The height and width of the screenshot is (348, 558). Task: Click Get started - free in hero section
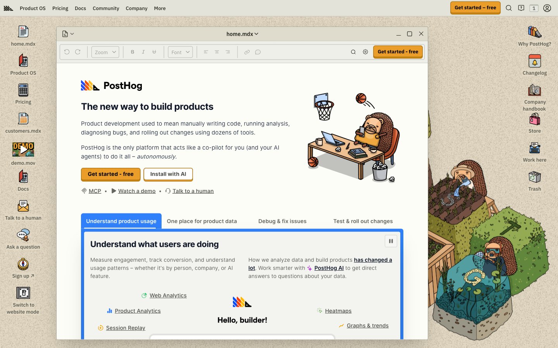(111, 174)
